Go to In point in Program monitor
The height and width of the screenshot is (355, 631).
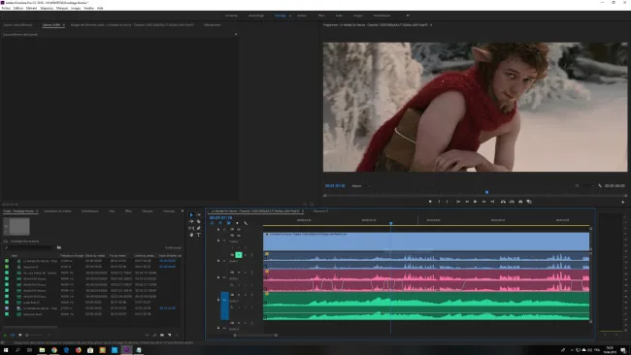[458, 202]
